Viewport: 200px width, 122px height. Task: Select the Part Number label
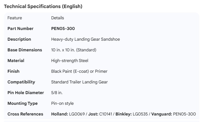click(x=20, y=28)
